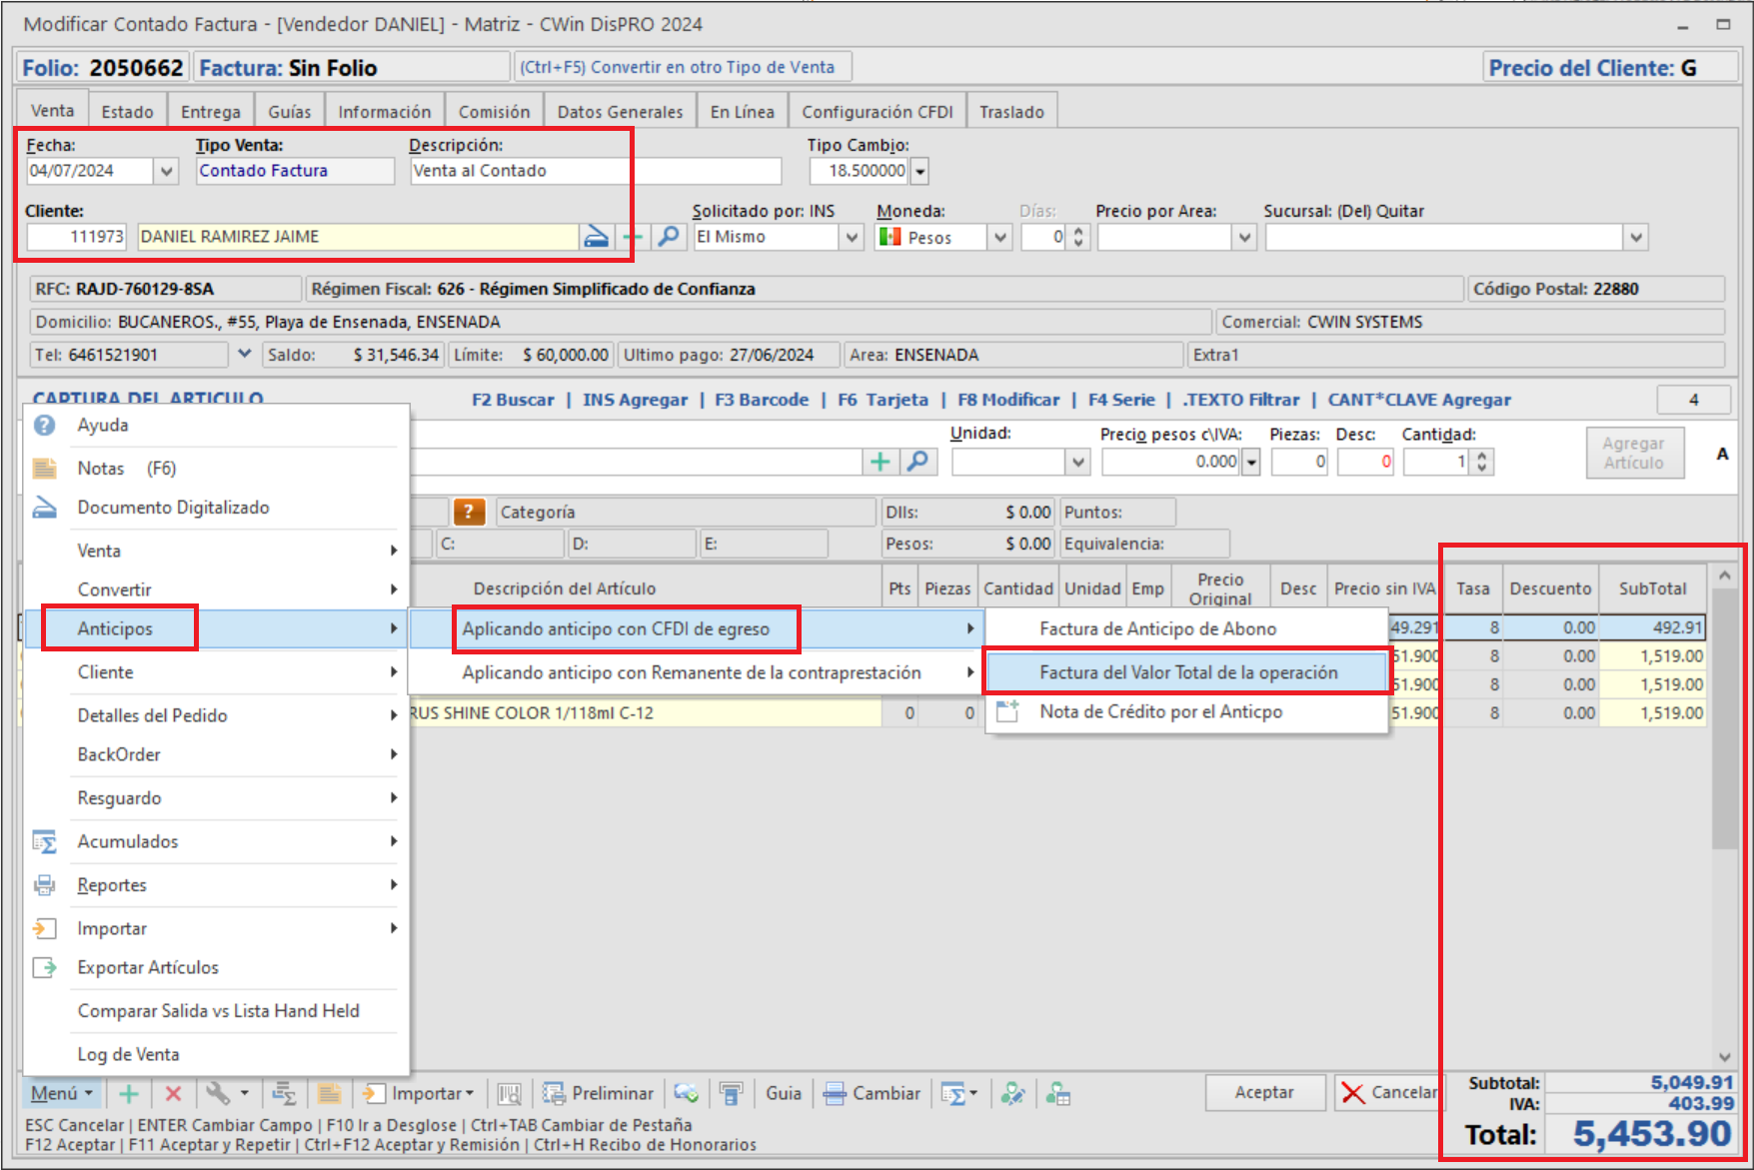The width and height of the screenshot is (1754, 1170).
Task: Click the green plus icon beside the client field
Action: 633,237
